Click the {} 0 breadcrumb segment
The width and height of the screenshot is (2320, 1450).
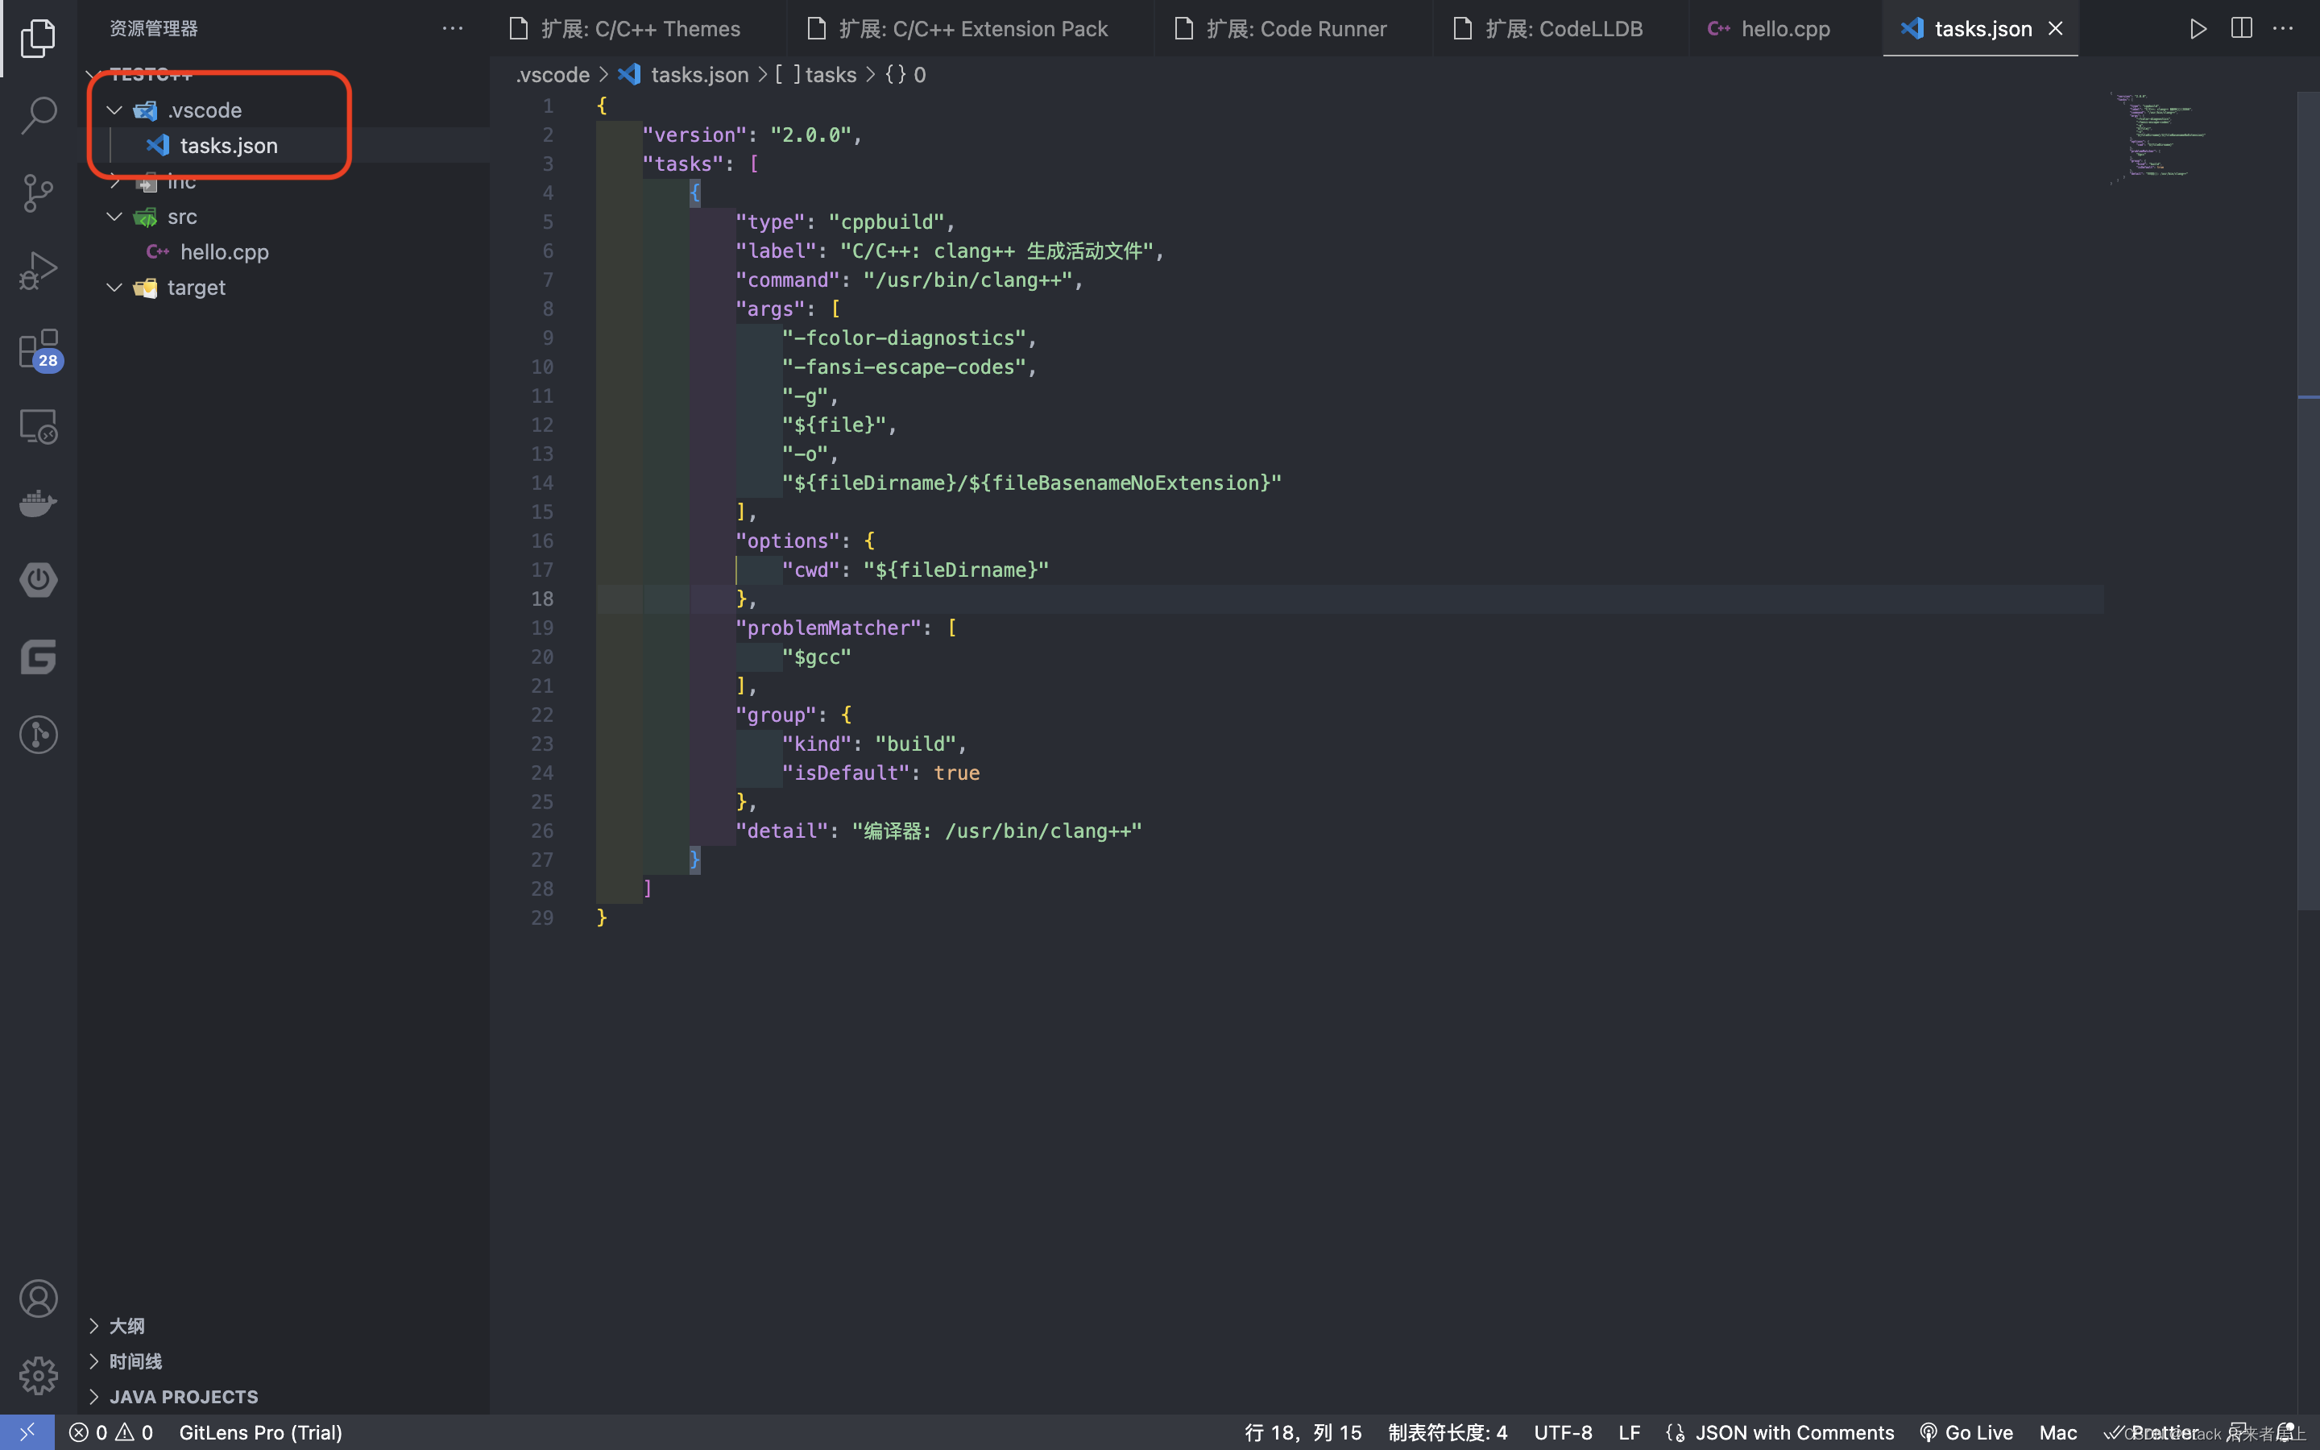(905, 75)
